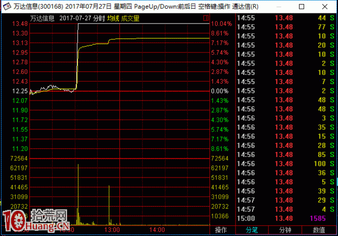338x236 pixels.
Task: Click the 12.25 previous close price label
Action: click(20, 91)
